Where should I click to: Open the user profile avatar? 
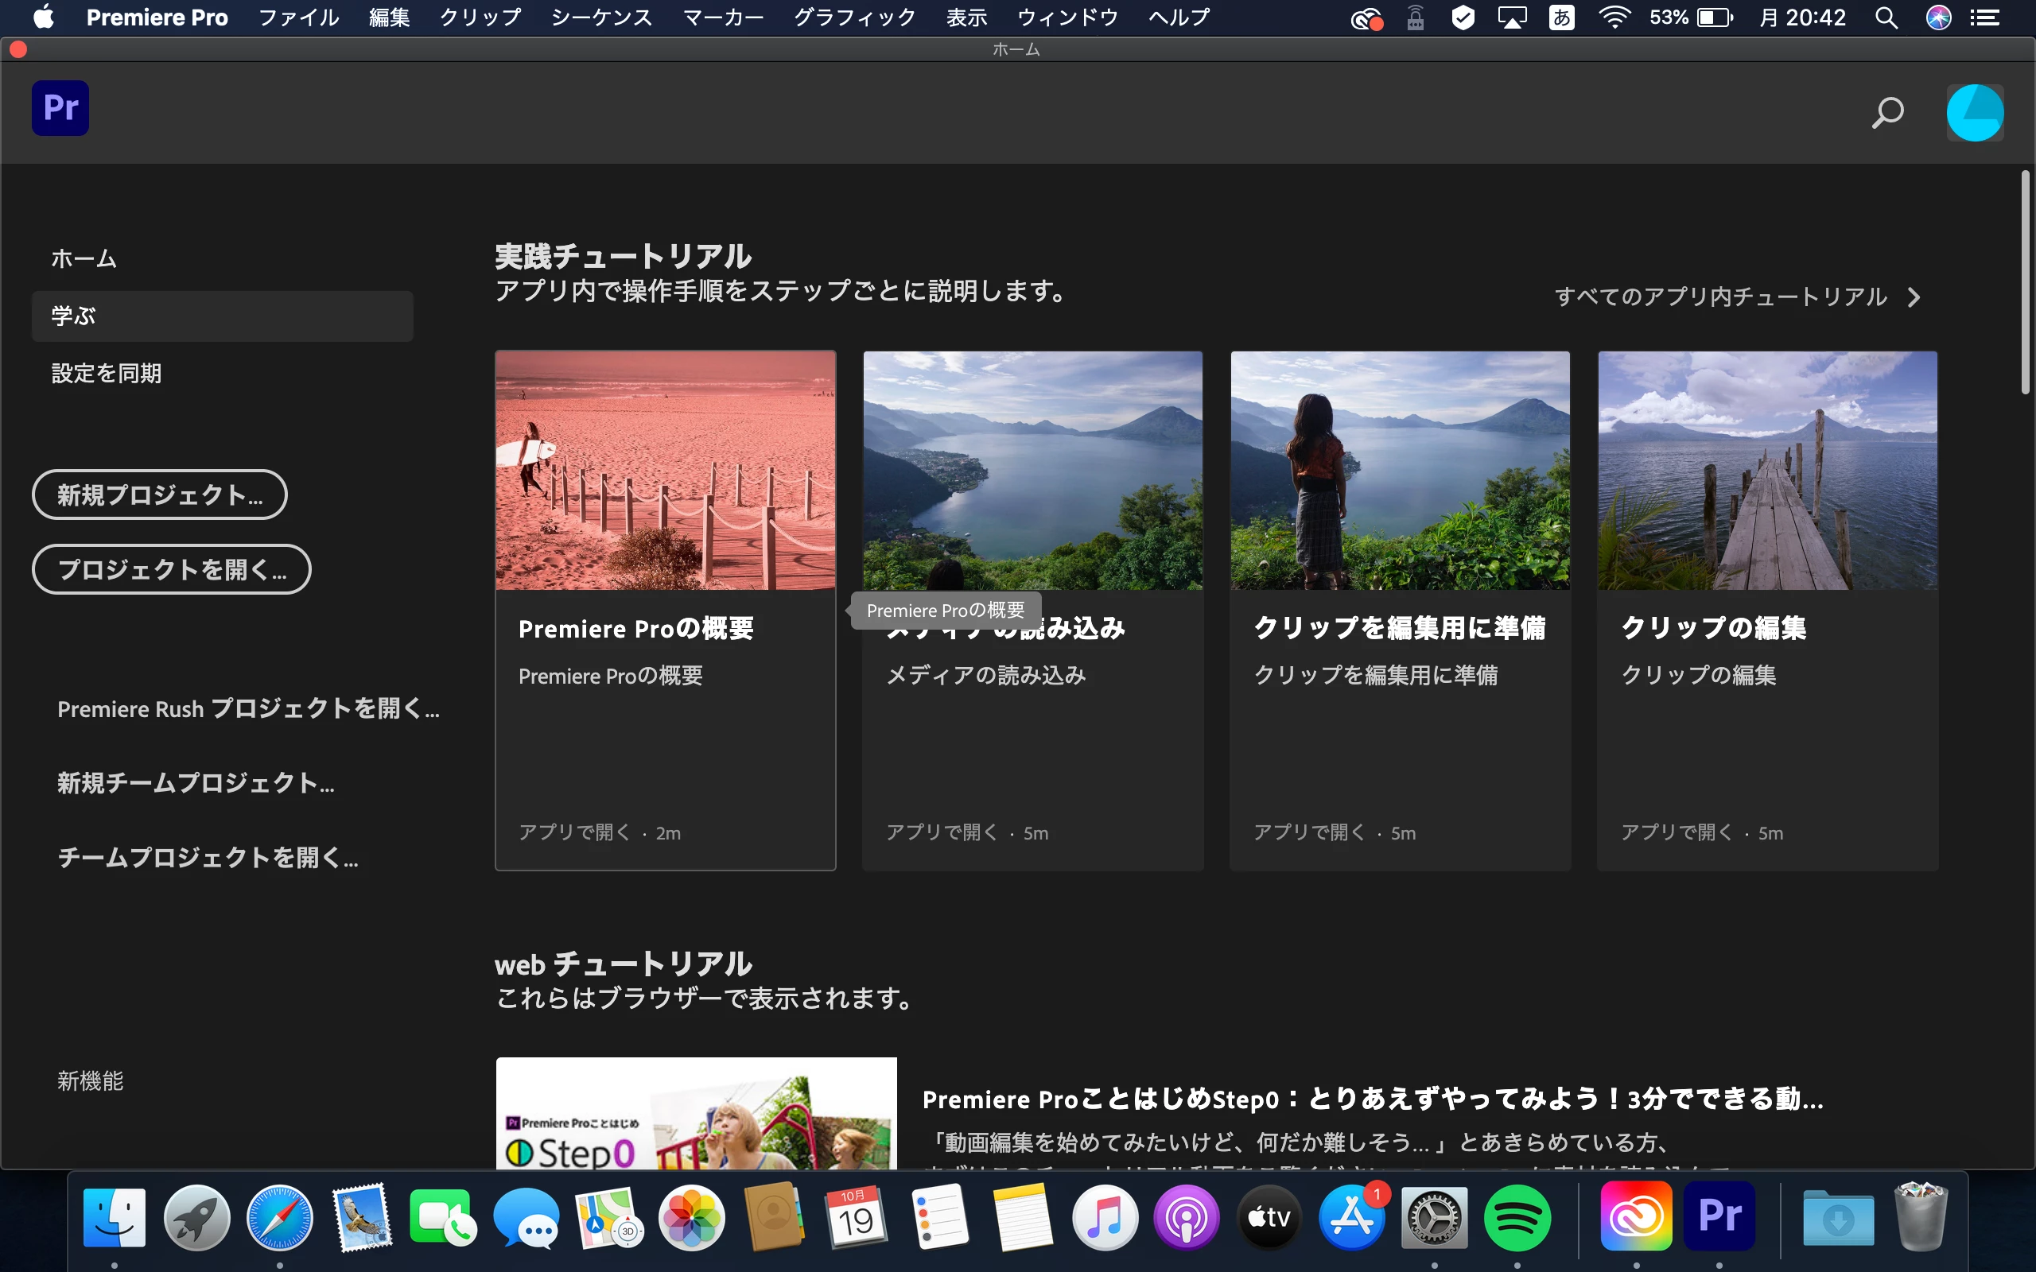[x=1974, y=112]
